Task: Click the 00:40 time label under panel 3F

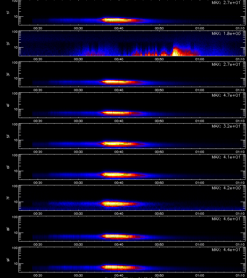Action: click(119, 90)
